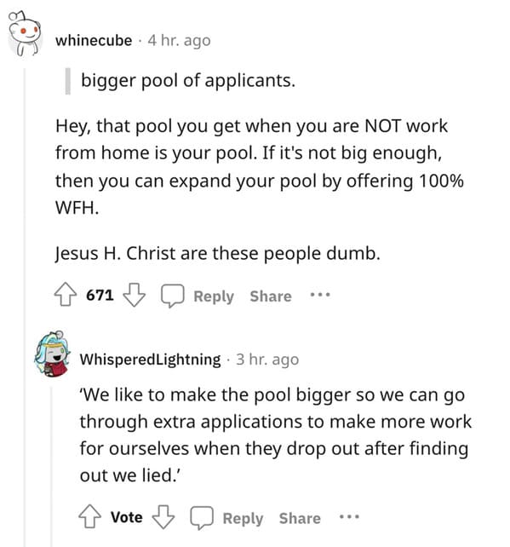The width and height of the screenshot is (510, 547).
Task: Click the WhisperedLightning username
Action: [150, 360]
